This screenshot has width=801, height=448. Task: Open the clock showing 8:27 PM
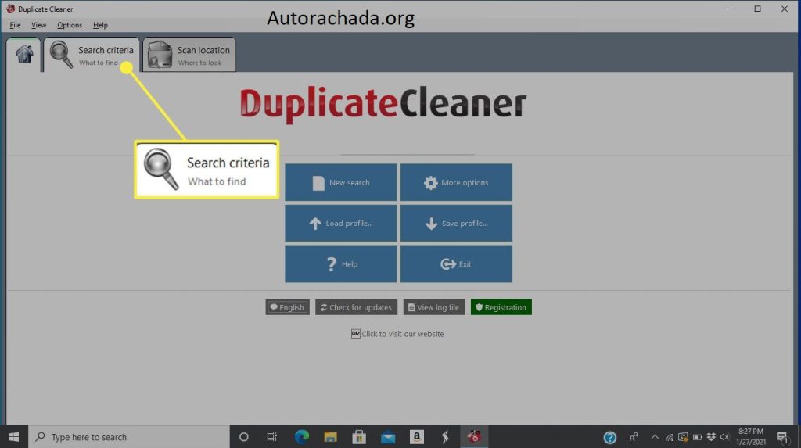point(751,437)
